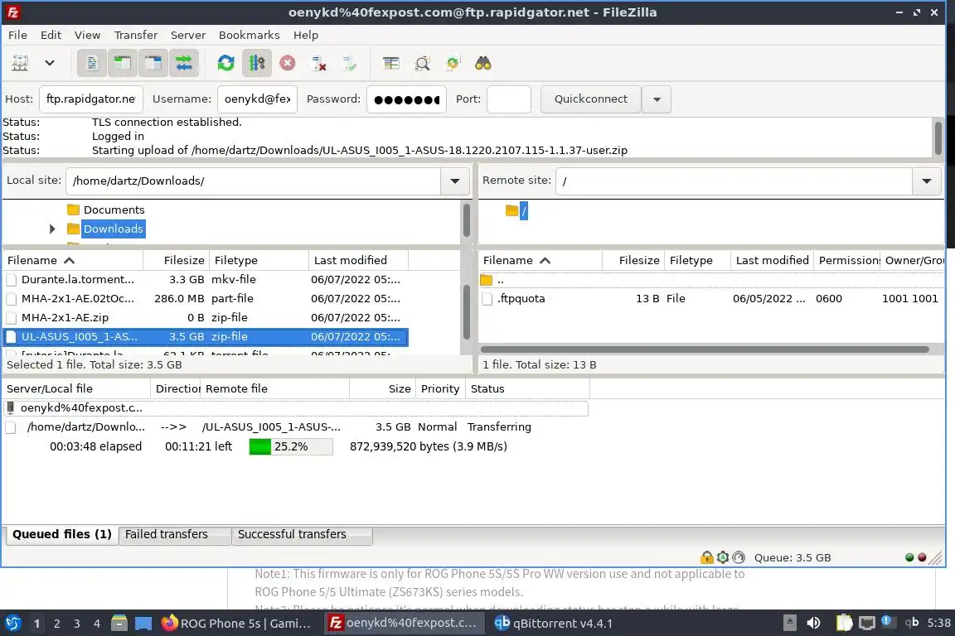955x636 pixels.
Task: Toggle synchronized browsing
Action: click(x=453, y=63)
